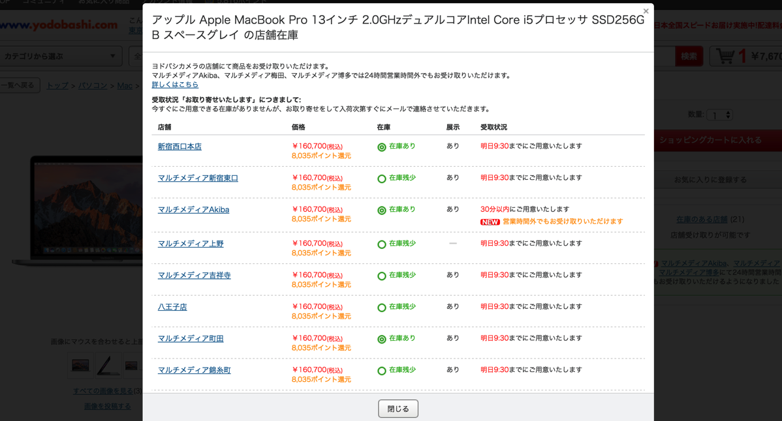782x421 pixels.
Task: Expand the カテゴリから選ぶ dropdown
Action: coord(61,56)
